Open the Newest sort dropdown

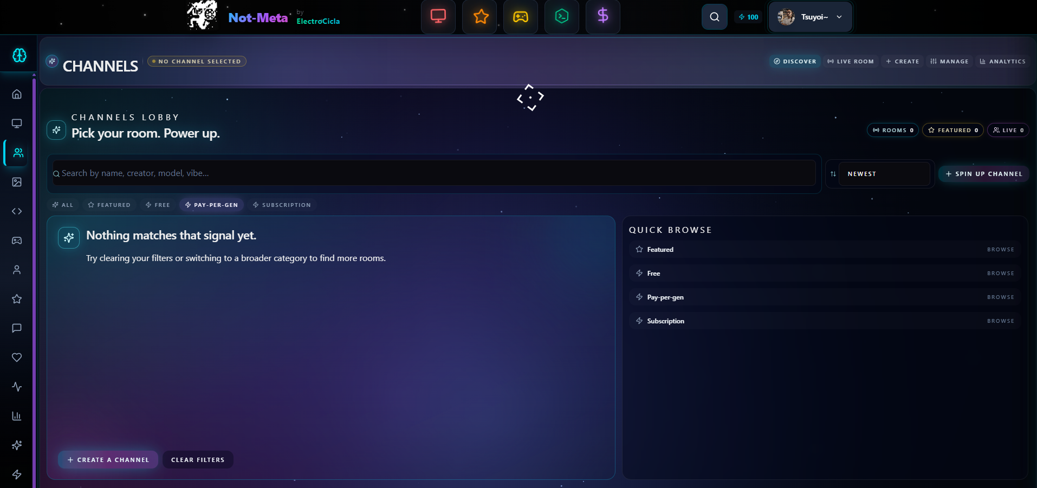pos(884,174)
